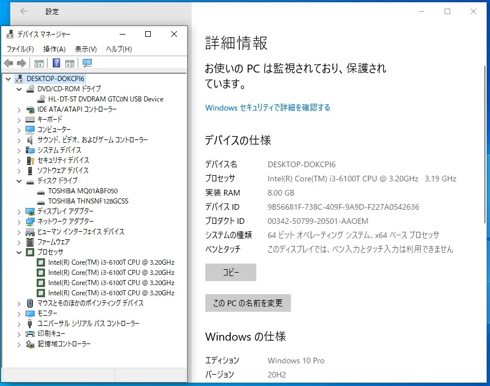490x386 pixels.
Task: Click the コピー button in device specs
Action: tap(231, 272)
